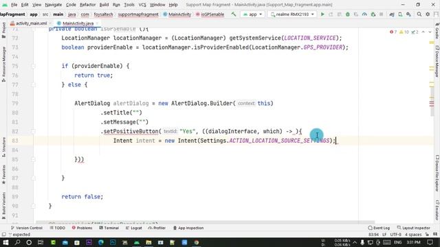
Task: Open the UTF-8 encoding selector
Action: pyautogui.click(x=396, y=235)
